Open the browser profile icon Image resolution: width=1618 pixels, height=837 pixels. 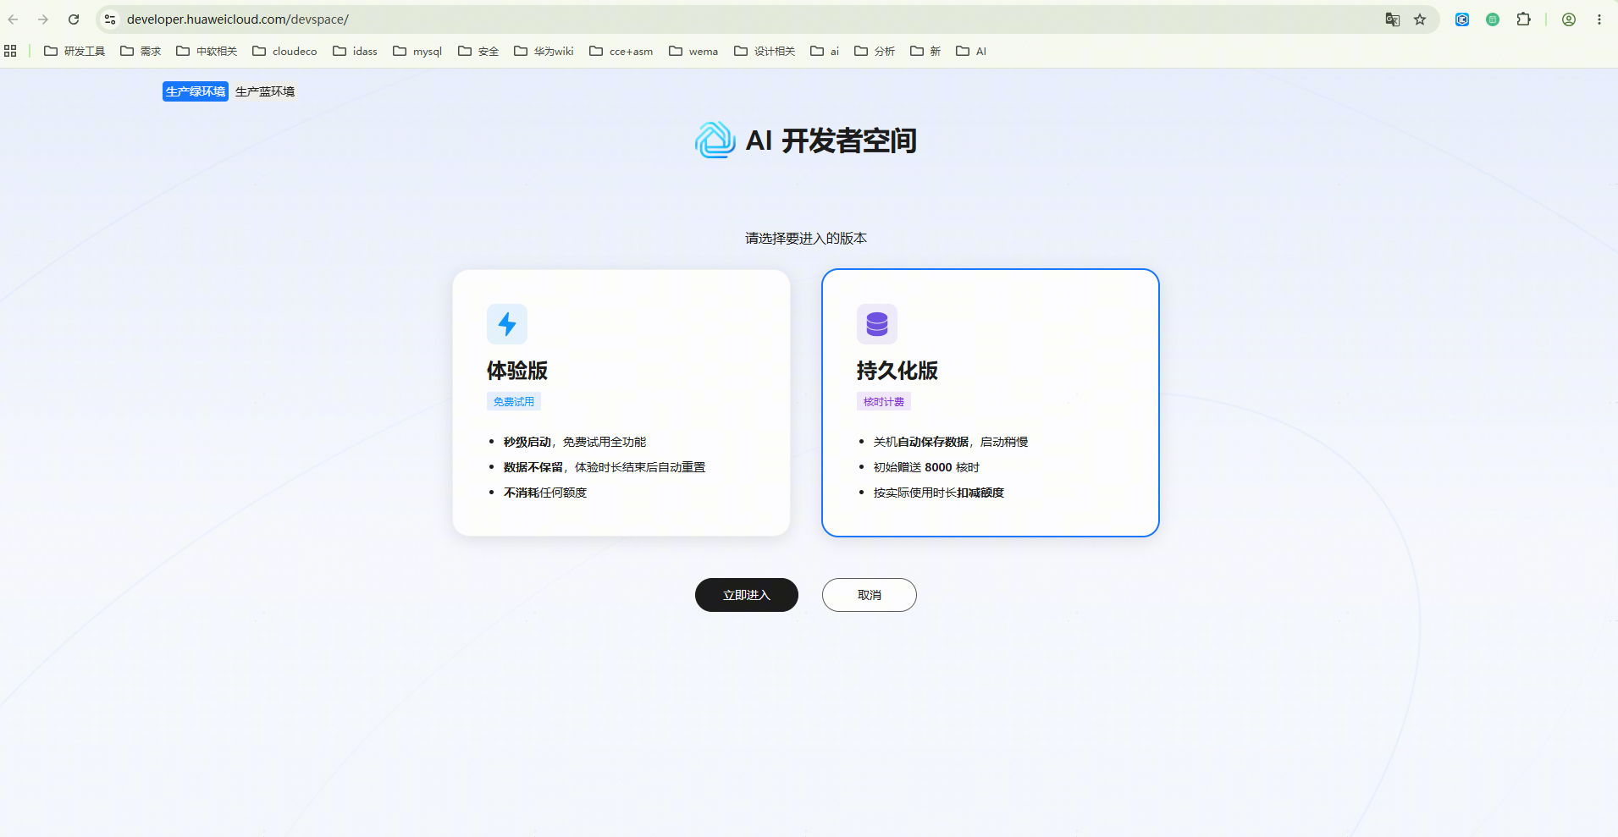click(x=1569, y=19)
